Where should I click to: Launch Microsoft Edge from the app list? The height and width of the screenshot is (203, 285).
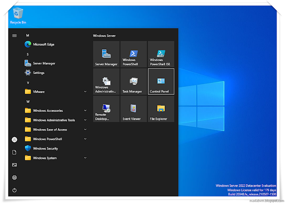(x=56, y=45)
